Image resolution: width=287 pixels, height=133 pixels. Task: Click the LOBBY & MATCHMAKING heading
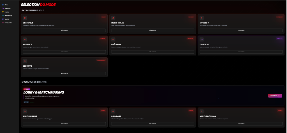pyautogui.click(x=44, y=93)
